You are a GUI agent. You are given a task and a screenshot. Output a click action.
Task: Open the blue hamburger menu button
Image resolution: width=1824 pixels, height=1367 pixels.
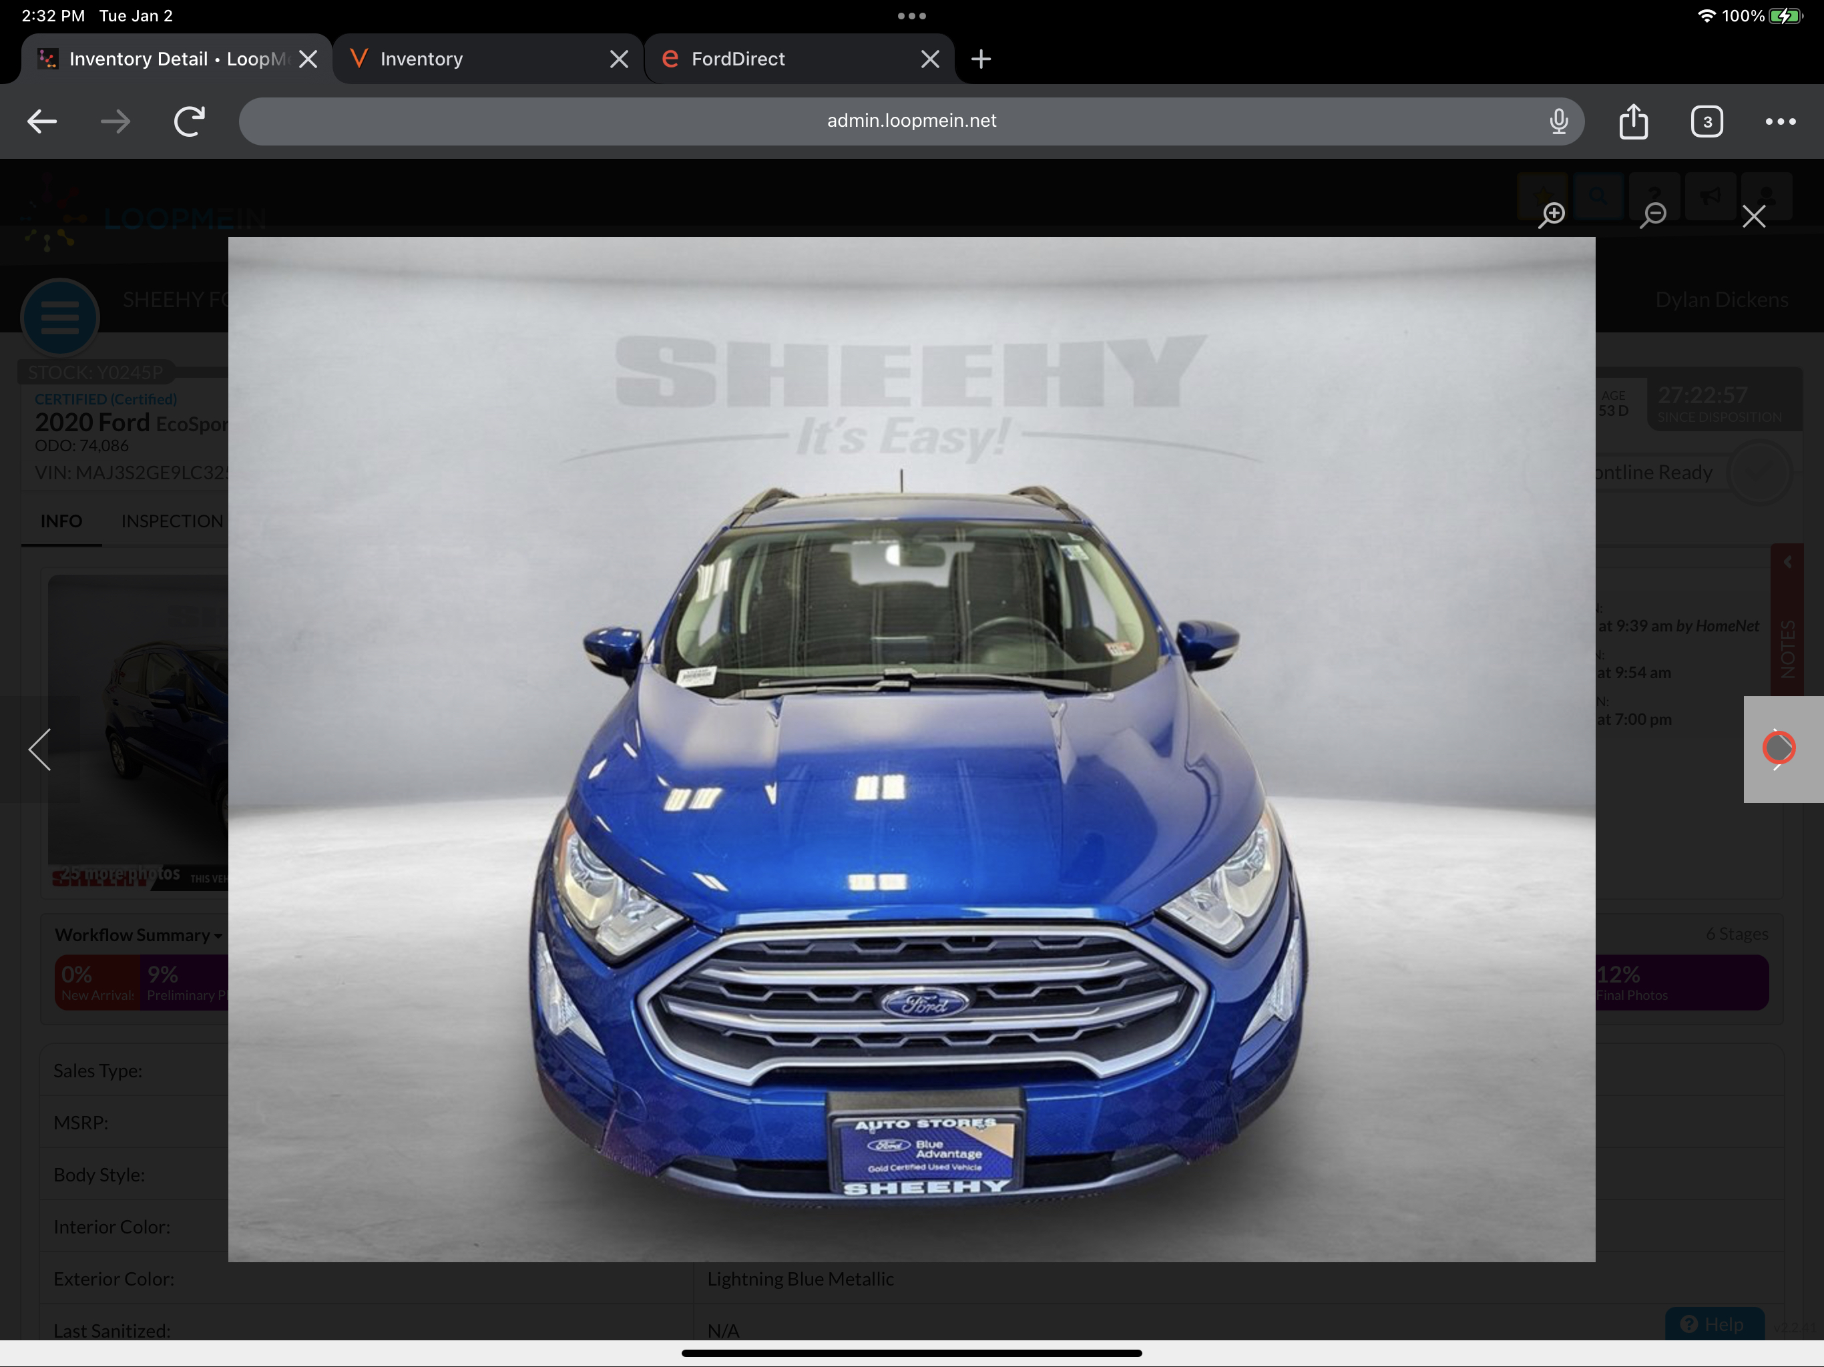60,318
